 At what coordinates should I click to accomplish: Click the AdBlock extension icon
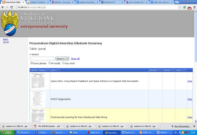189,7
